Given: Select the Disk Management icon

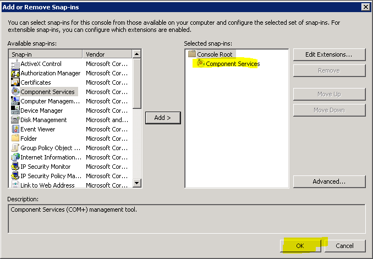Looking at the screenshot, I should tap(15, 120).
